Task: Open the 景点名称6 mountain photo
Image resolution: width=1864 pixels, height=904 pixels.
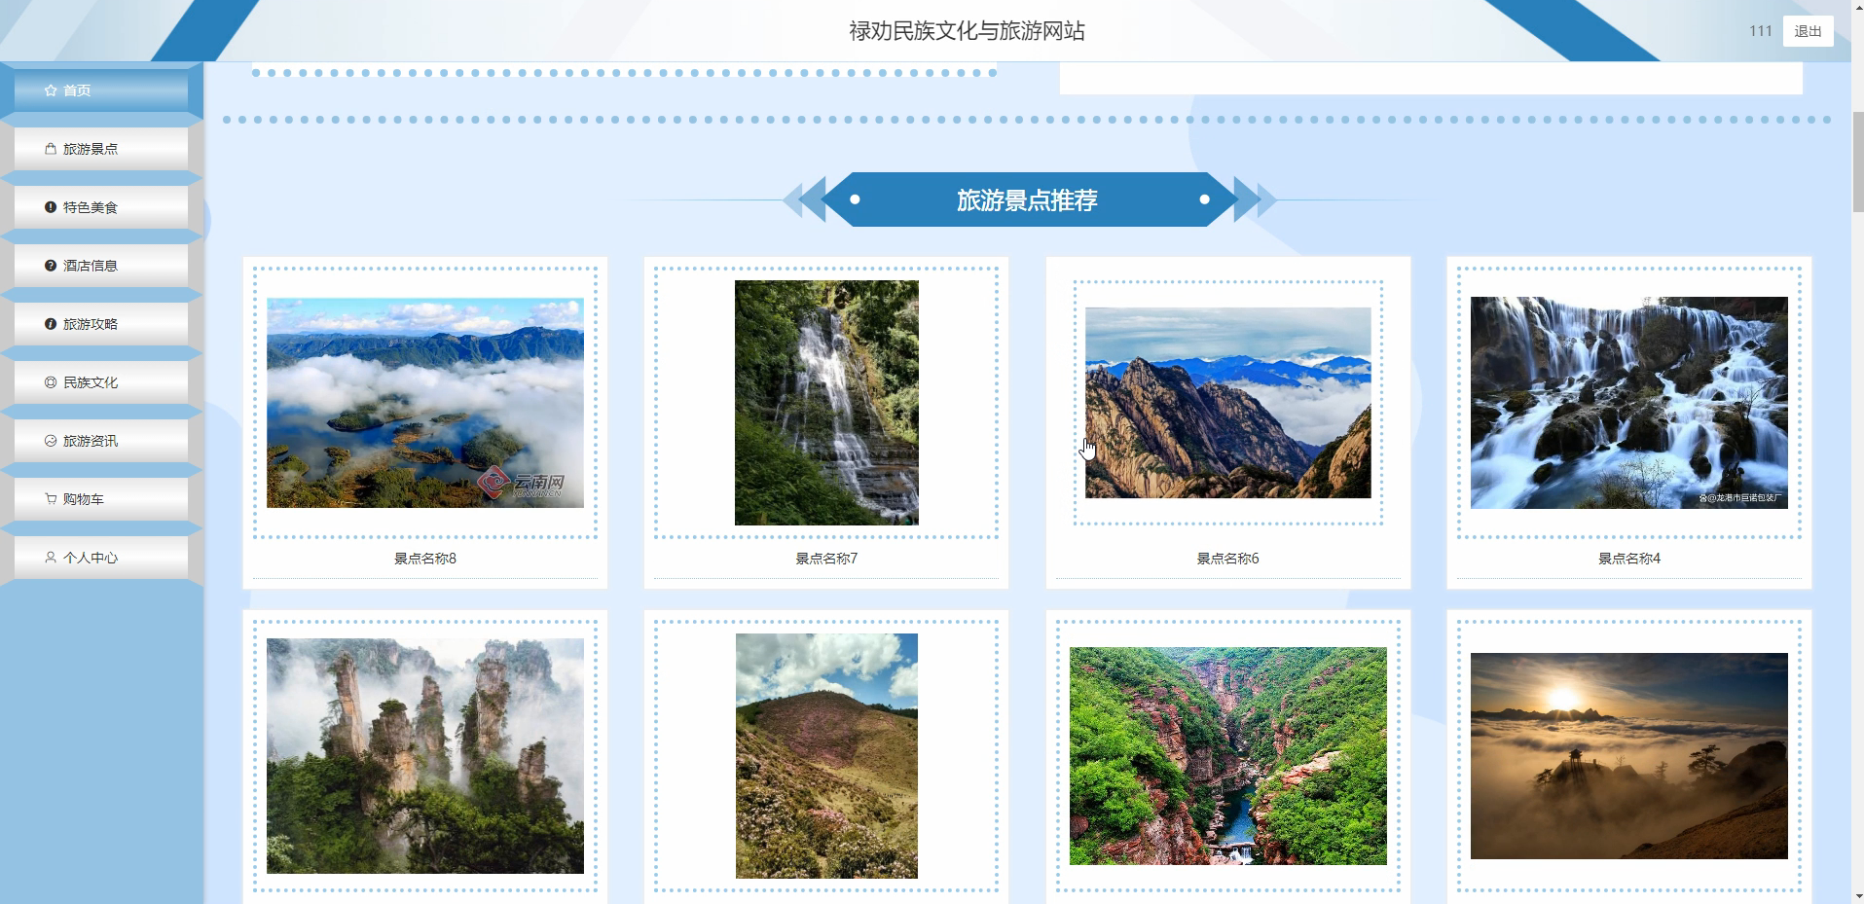Action: pyautogui.click(x=1227, y=403)
